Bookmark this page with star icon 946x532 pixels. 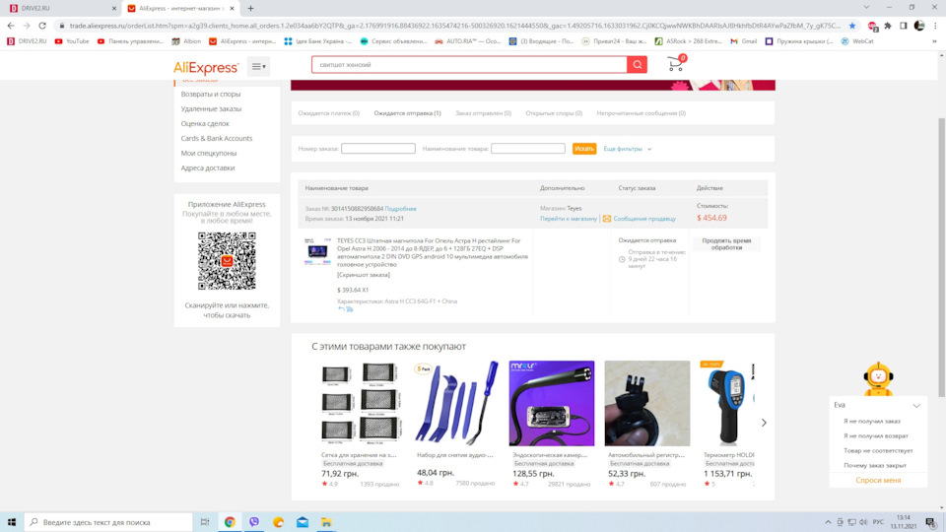[x=851, y=26]
